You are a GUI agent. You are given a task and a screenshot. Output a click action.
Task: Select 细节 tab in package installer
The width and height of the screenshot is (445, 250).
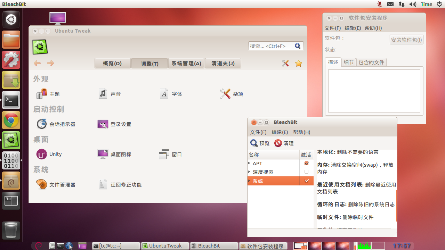coord(349,62)
